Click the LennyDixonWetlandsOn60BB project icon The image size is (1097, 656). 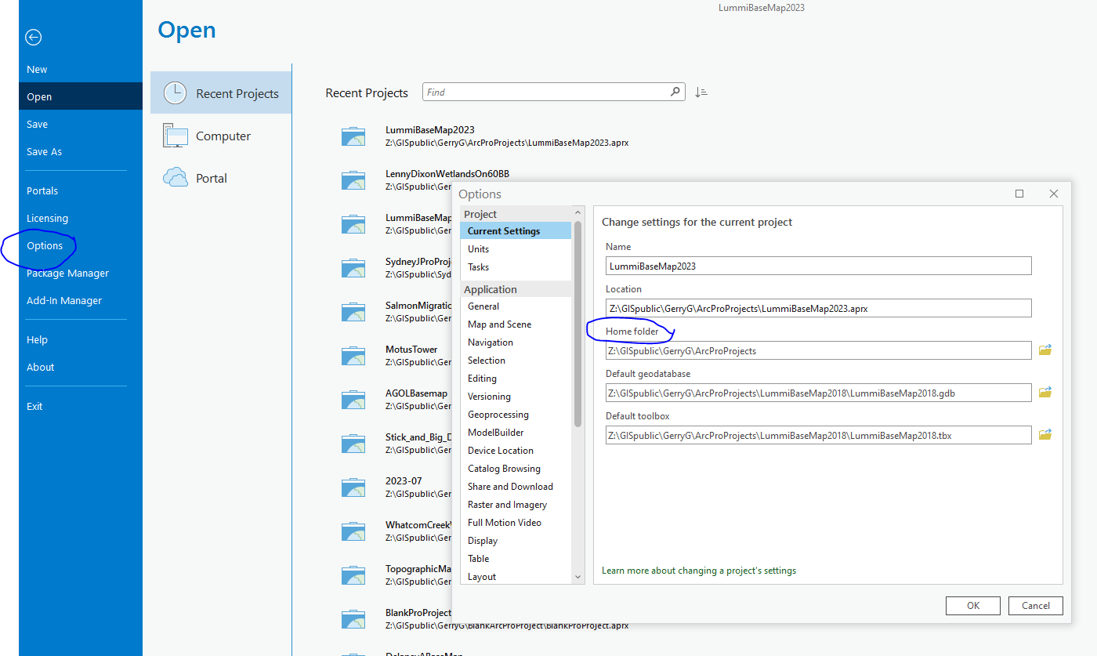click(x=353, y=180)
